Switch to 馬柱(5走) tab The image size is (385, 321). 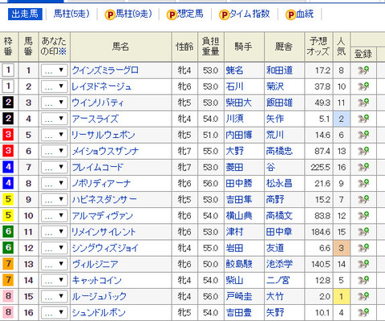click(x=71, y=14)
